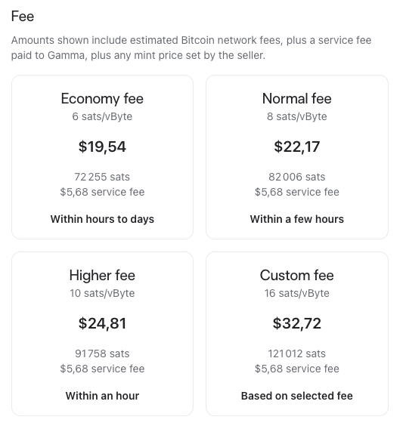Click 'Based on selected fee' text
The height and width of the screenshot is (429, 406).
pyautogui.click(x=297, y=396)
